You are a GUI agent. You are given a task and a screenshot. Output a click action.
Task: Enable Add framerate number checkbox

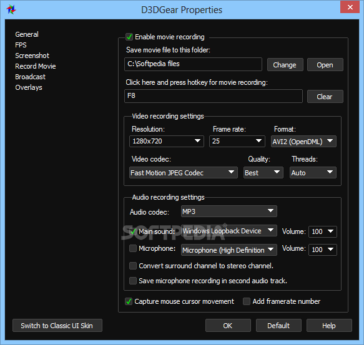coord(246,301)
